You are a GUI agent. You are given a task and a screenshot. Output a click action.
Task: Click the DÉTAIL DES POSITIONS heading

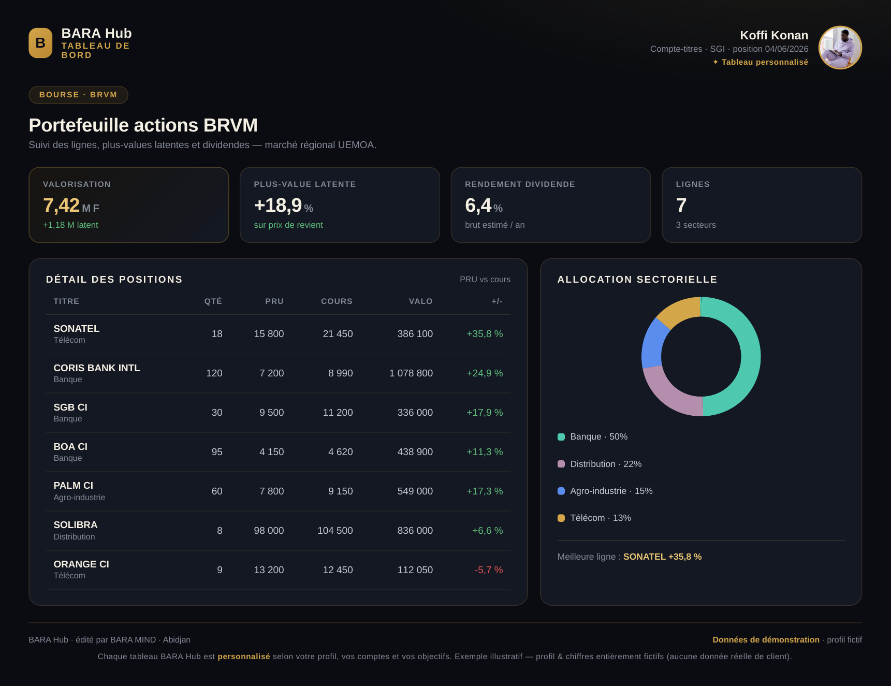[x=114, y=280]
